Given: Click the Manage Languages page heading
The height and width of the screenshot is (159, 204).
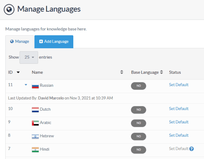Looking at the screenshot, I should (x=49, y=9).
